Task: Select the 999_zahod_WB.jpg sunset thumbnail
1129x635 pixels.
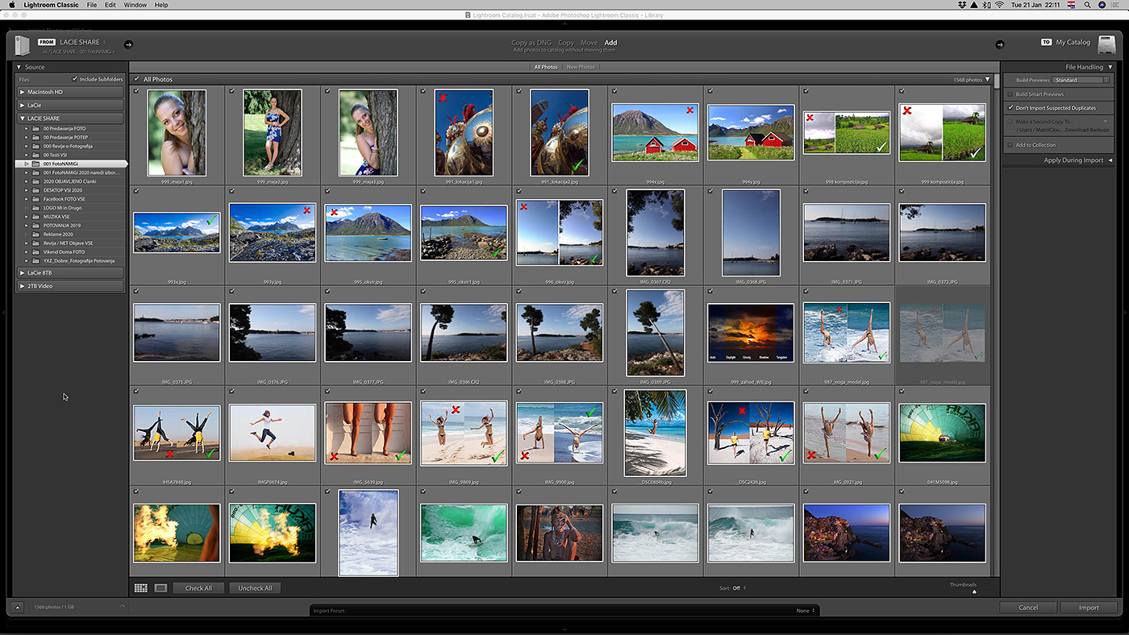Action: (750, 332)
